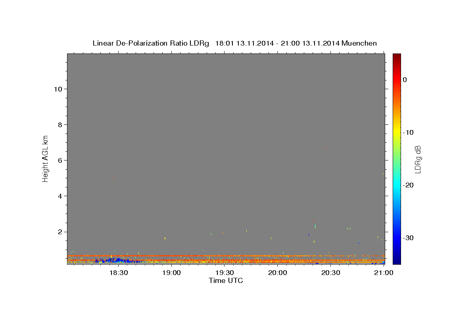Image resolution: width=476 pixels, height=317 pixels.
Task: Click the height axis label 10
Action: (x=58, y=89)
